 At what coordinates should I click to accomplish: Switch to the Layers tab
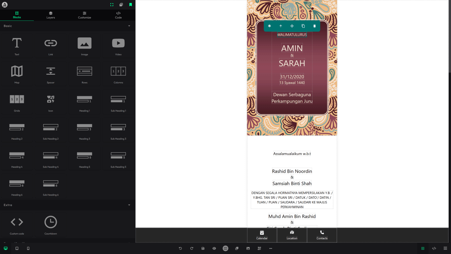(x=51, y=15)
